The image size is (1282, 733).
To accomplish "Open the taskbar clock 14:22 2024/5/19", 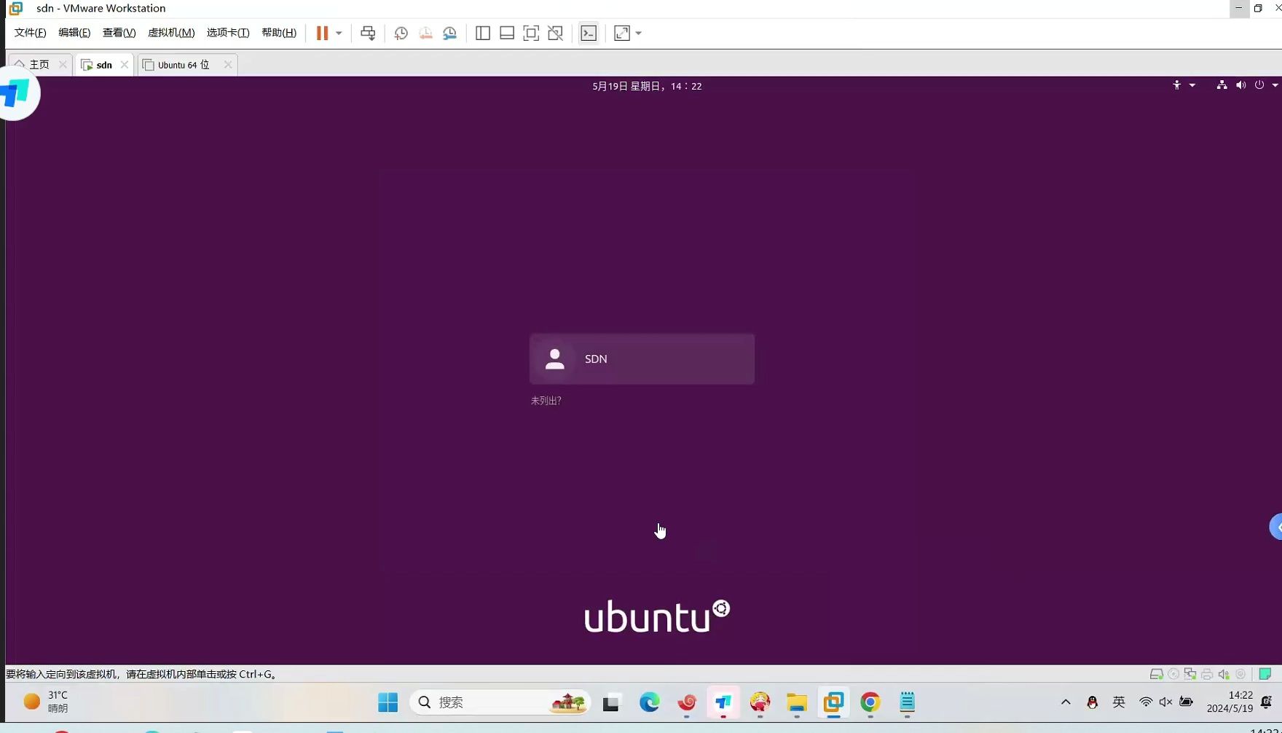I will click(x=1230, y=702).
